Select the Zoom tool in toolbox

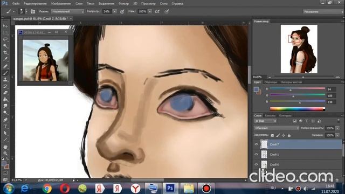pos(5,153)
